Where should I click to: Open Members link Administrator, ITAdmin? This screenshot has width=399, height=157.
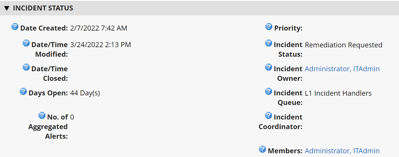click(x=342, y=151)
